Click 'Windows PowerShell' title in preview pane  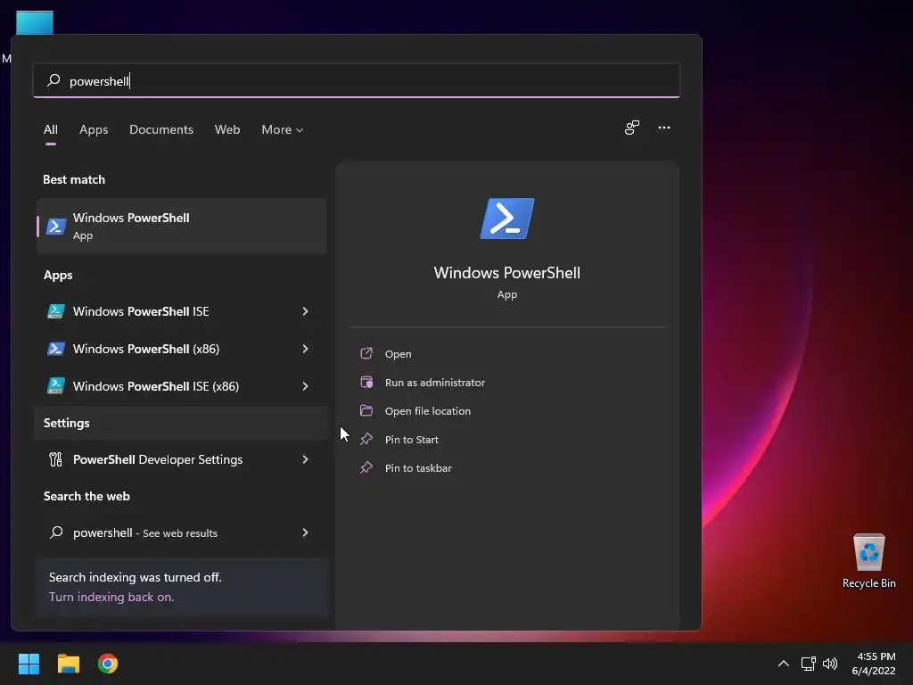[x=507, y=273]
